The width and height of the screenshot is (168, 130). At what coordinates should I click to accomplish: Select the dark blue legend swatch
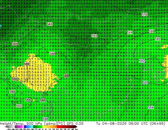pos(25,127)
